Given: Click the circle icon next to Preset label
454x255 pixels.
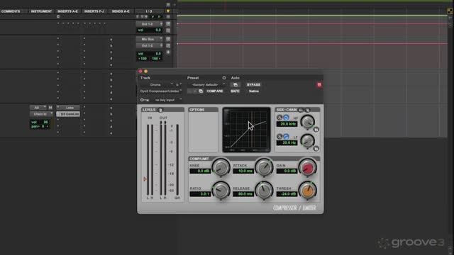Looking at the screenshot, I should 224,78.
